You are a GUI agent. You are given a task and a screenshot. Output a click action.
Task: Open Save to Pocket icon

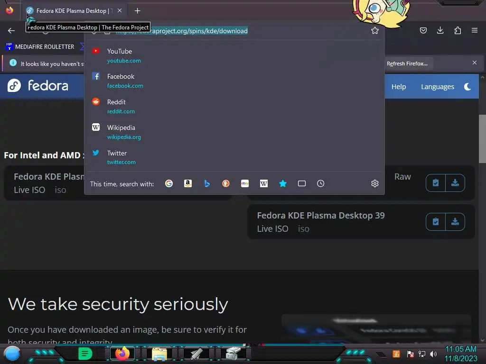(x=423, y=30)
